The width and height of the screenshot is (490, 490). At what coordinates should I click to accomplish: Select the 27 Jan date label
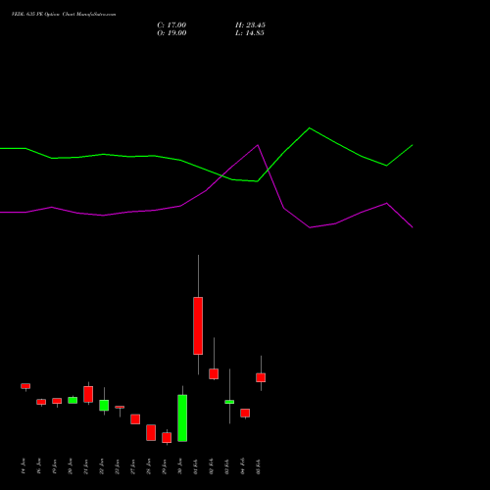pyautogui.click(x=132, y=466)
